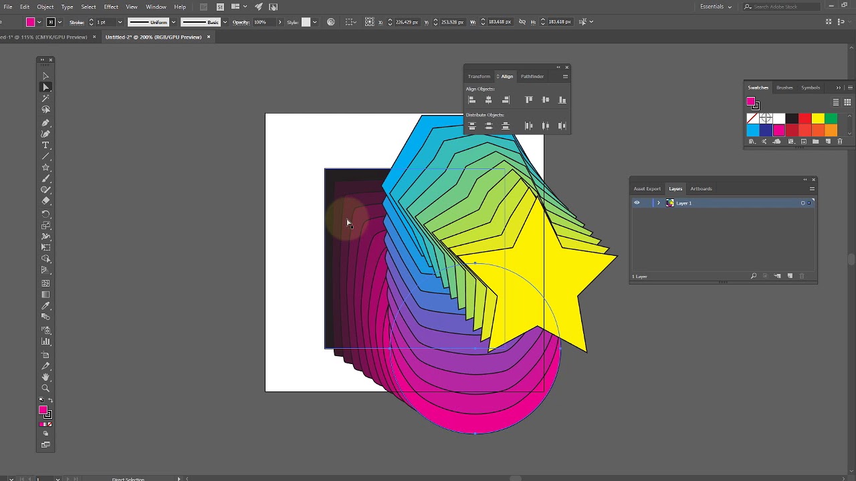Open the Effect menu
The width and height of the screenshot is (856, 481).
pos(111,7)
